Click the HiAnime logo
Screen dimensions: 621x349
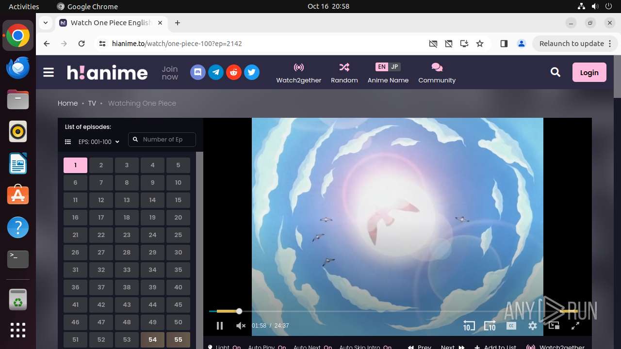107,73
